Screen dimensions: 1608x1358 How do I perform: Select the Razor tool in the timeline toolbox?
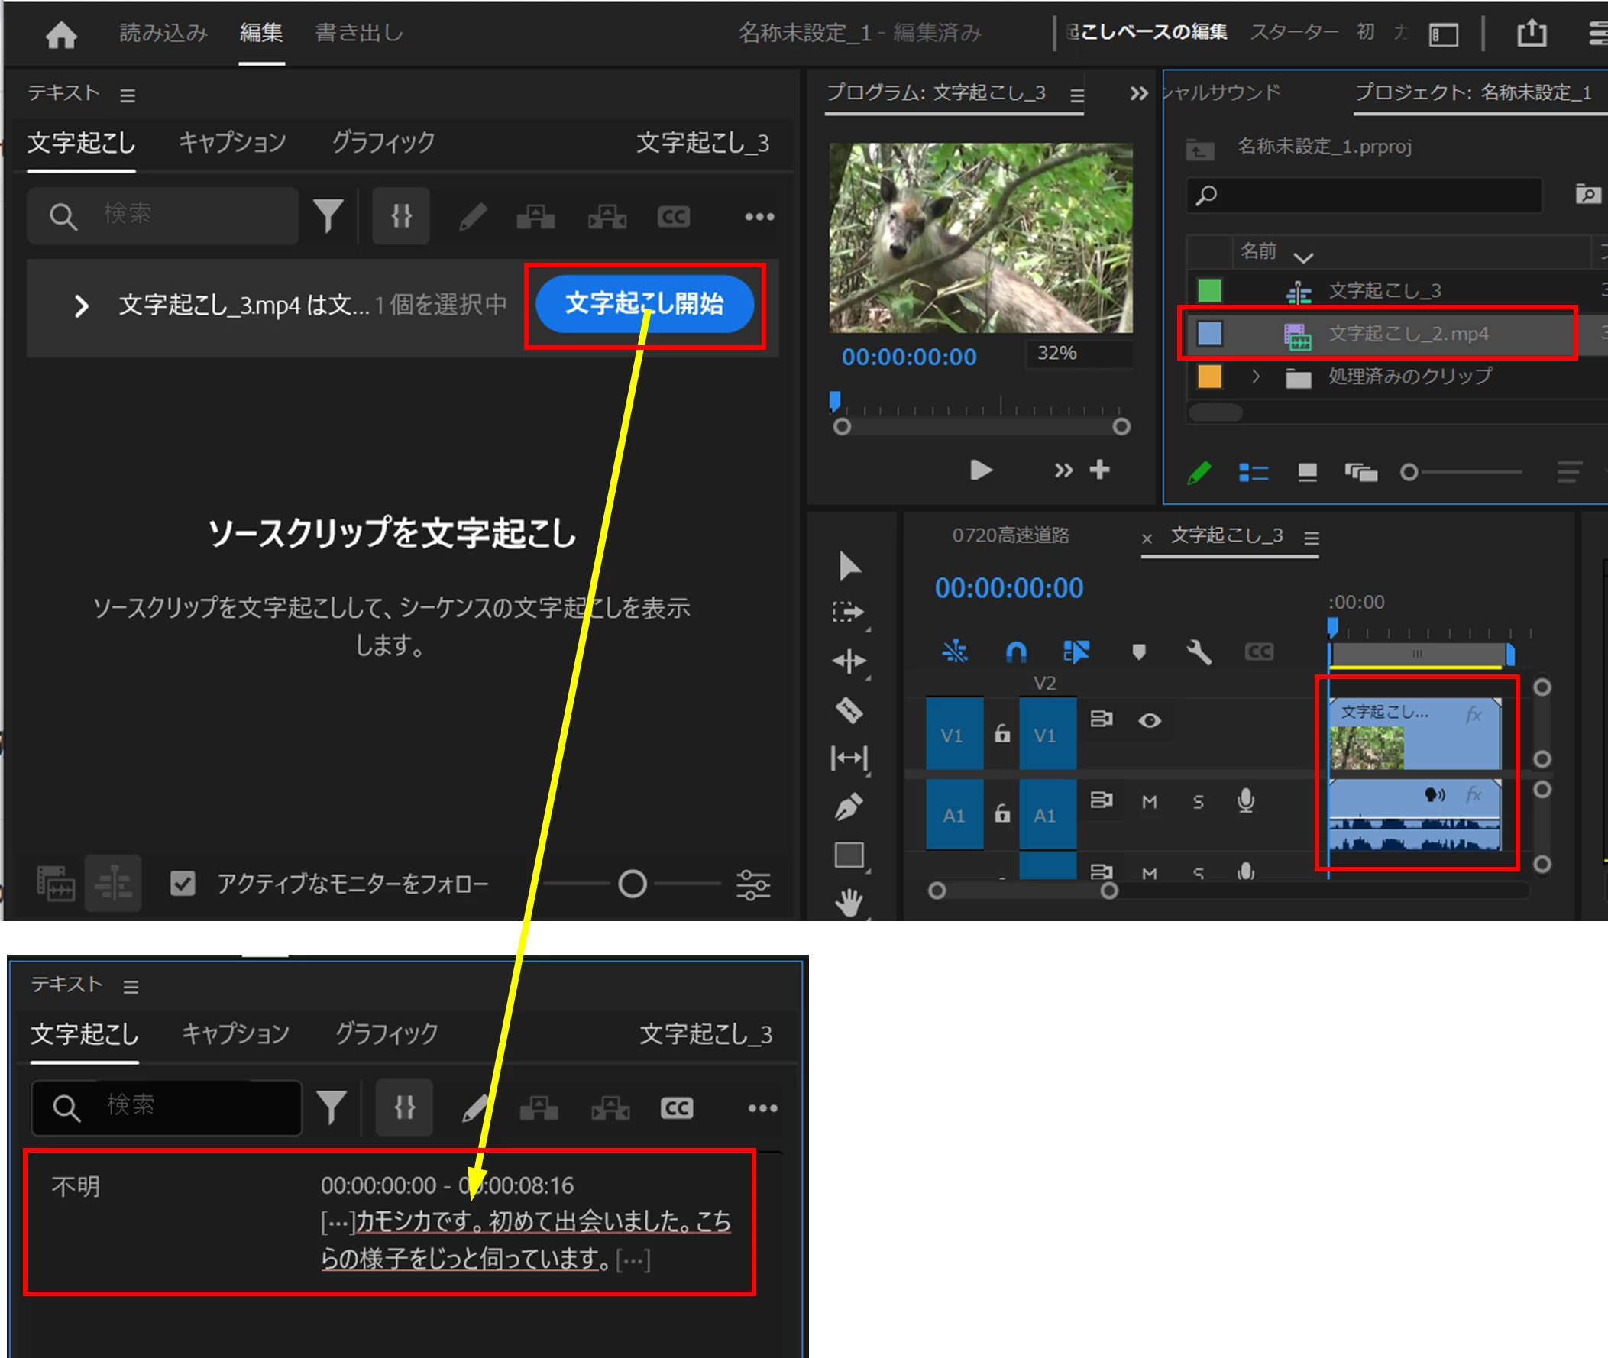(x=849, y=710)
